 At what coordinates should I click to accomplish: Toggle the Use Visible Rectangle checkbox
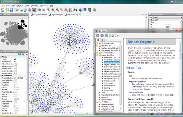(x=15, y=80)
